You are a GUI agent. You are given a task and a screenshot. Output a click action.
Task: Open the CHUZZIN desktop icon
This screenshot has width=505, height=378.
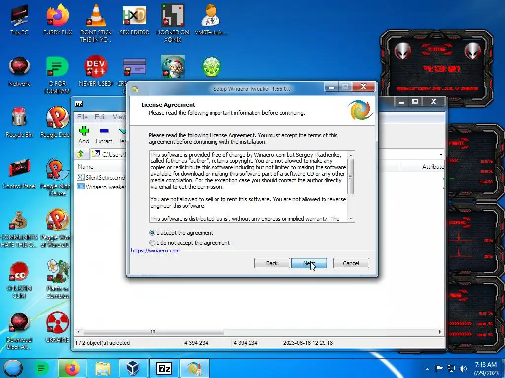click(19, 280)
